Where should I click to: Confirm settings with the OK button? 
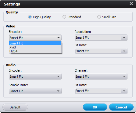(95, 107)
